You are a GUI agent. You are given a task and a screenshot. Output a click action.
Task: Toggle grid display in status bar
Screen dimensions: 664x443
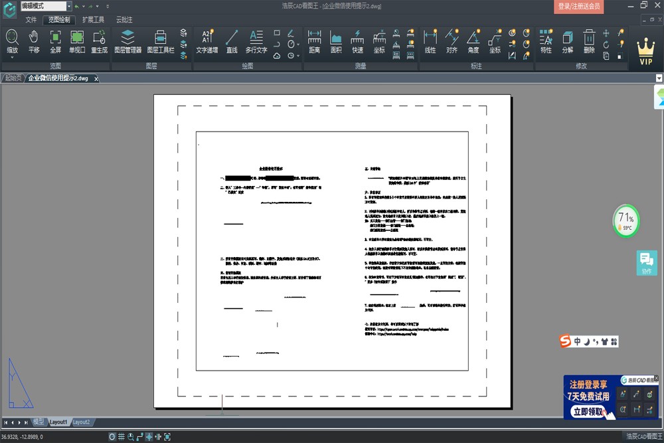click(122, 437)
